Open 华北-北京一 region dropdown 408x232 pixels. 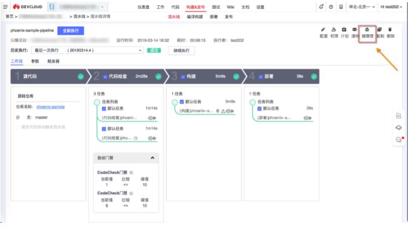pos(362,7)
